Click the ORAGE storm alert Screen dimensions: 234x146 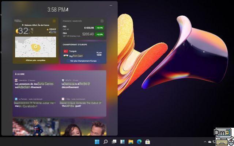click(52, 29)
